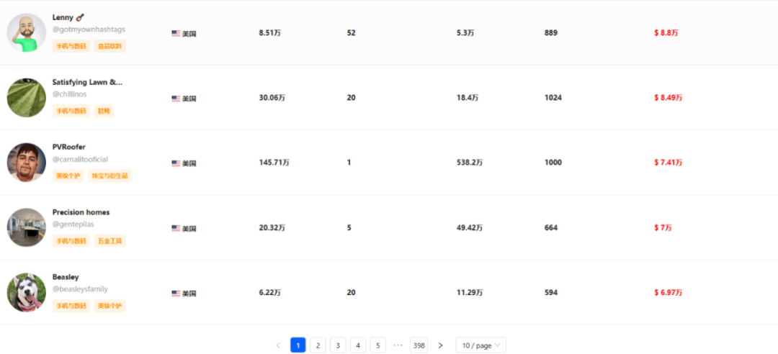This screenshot has width=778, height=354.
Task: Click the pagination ellipsis jump control
Action: (x=398, y=345)
